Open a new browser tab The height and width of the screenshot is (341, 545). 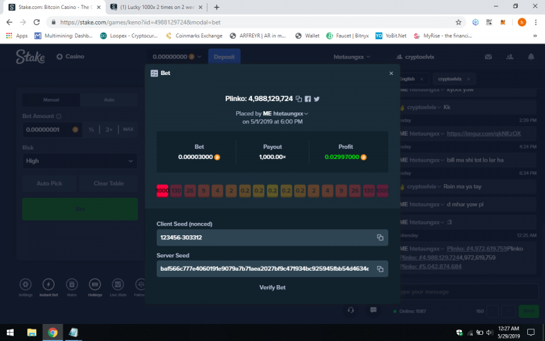217,7
